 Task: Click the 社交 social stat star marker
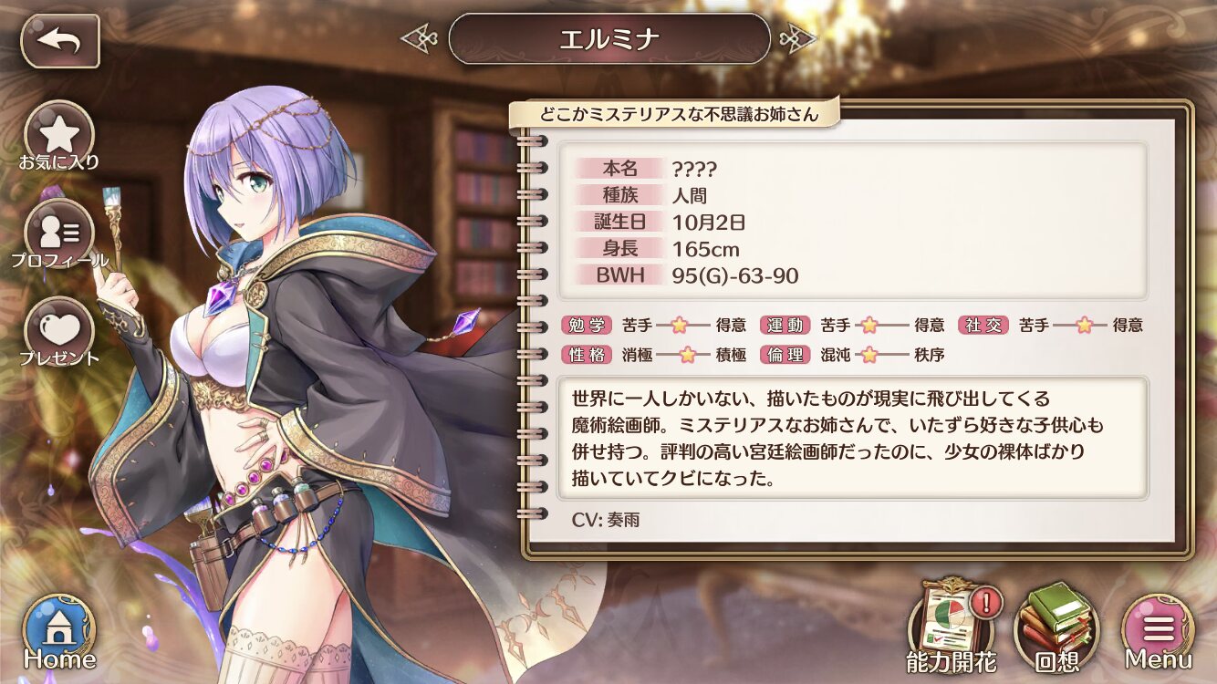point(1085,325)
